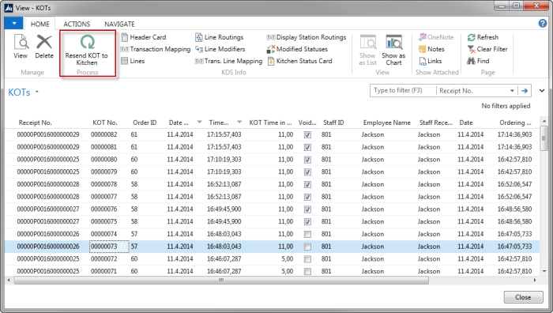Click Show as Chart

point(393,50)
